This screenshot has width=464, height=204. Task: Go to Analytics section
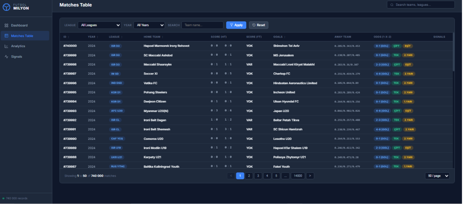pyautogui.click(x=25, y=46)
